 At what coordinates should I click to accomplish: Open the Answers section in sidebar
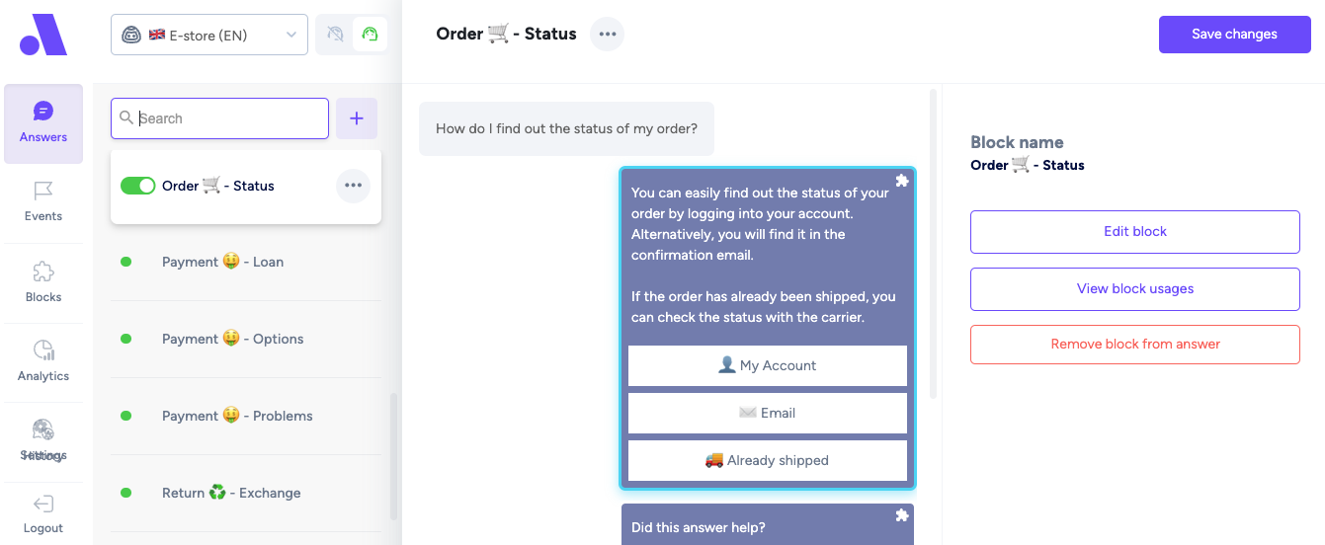coord(43,123)
